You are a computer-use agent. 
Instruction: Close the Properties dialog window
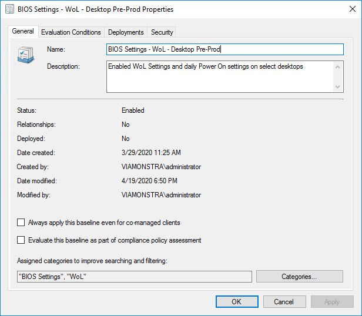[348, 9]
